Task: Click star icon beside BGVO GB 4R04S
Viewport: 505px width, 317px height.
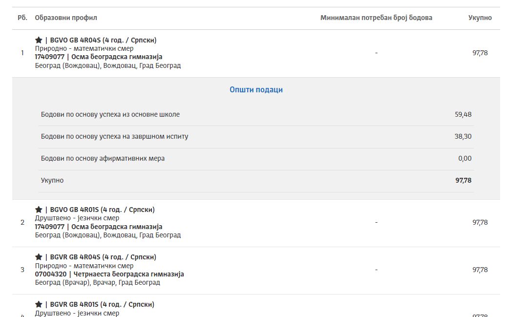Action: [x=39, y=40]
